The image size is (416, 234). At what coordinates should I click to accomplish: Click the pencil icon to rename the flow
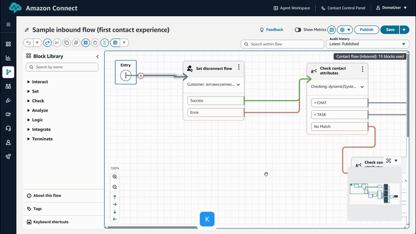click(x=27, y=29)
